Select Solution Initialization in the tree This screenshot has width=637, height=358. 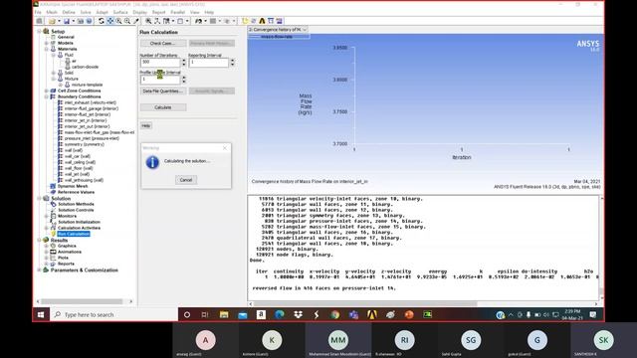click(79, 222)
